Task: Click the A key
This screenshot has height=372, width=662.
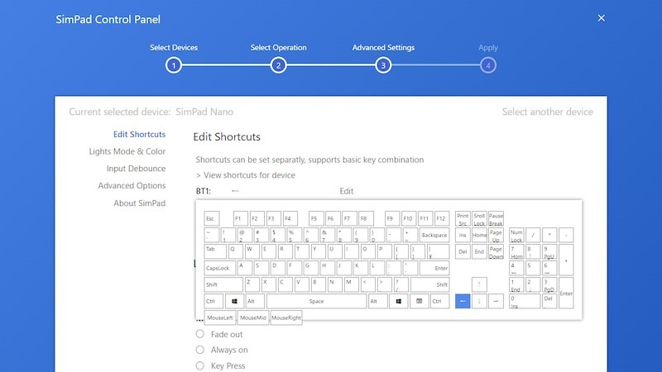Action: tap(244, 268)
